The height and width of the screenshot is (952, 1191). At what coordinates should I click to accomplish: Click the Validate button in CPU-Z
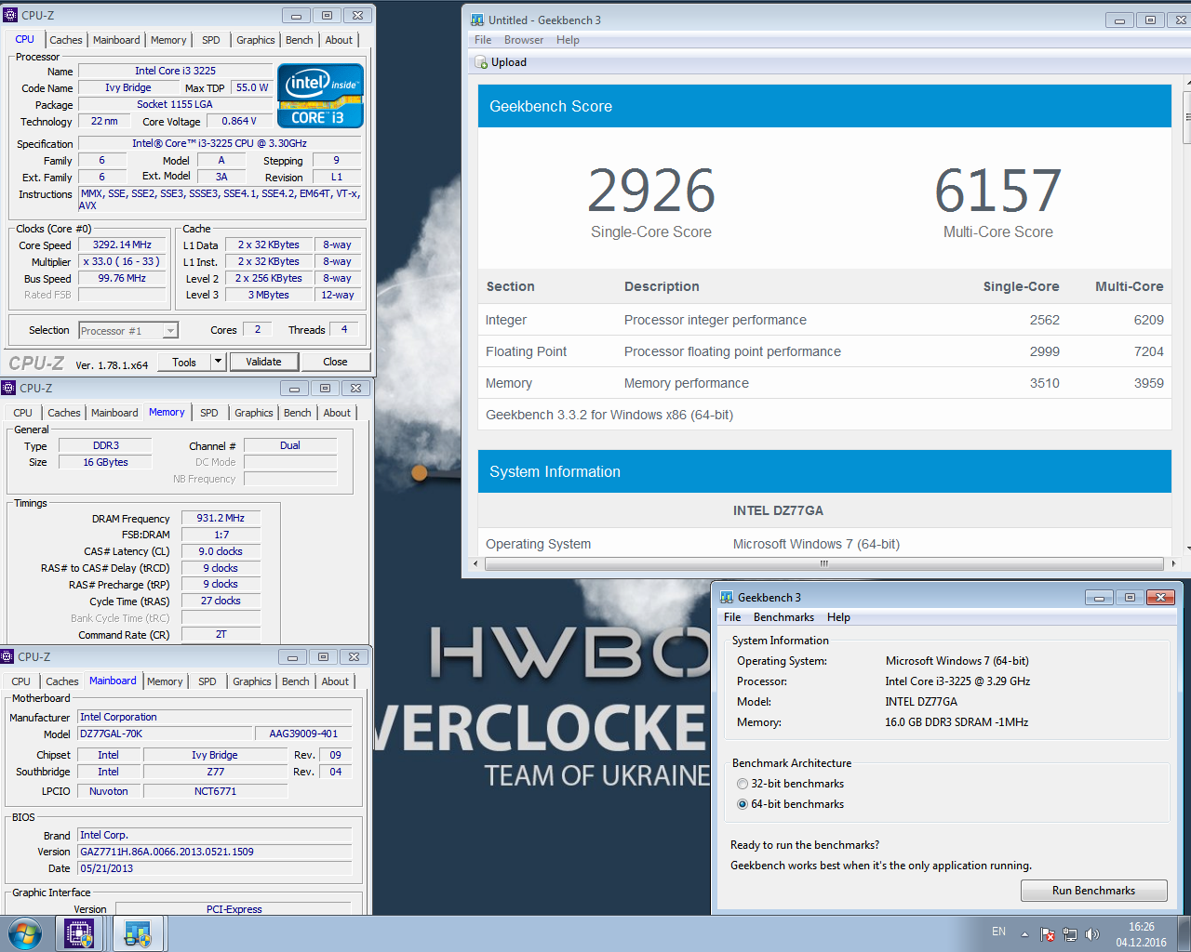(263, 362)
